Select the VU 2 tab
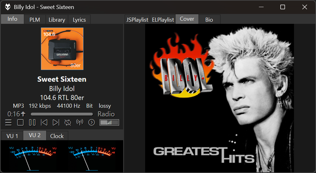Image resolution: width=316 pixels, height=173 pixels. coord(35,135)
